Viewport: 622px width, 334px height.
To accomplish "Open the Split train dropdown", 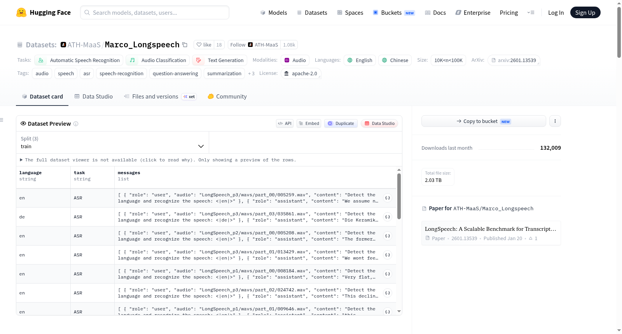I will pos(112,142).
